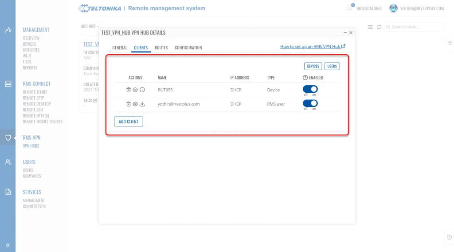The height and width of the screenshot is (252, 454).
Task: Click the edit Tags pencil icon
Action: pyautogui.click(x=95, y=101)
